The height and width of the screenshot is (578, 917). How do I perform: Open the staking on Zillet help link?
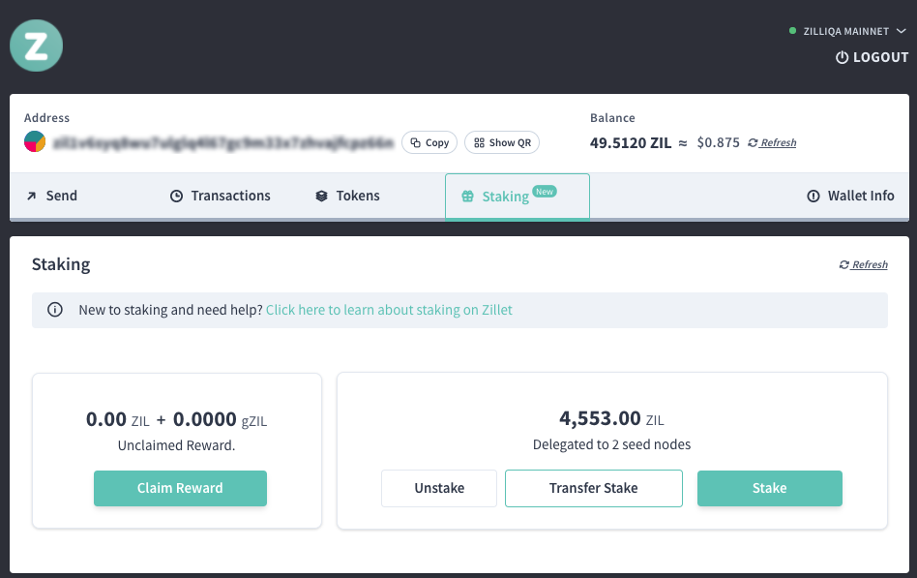(389, 310)
